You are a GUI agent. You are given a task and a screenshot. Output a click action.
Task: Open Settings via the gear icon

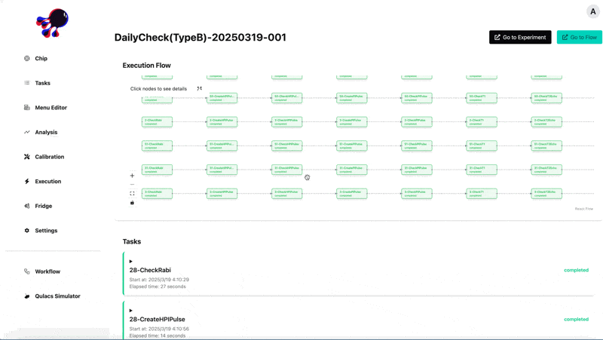click(27, 231)
